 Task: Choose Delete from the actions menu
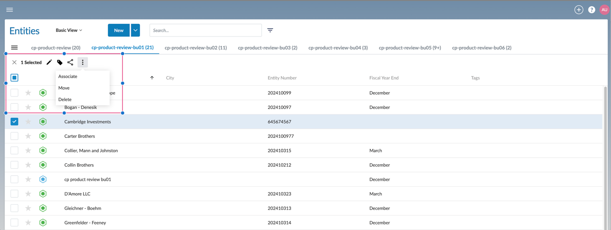coord(65,99)
